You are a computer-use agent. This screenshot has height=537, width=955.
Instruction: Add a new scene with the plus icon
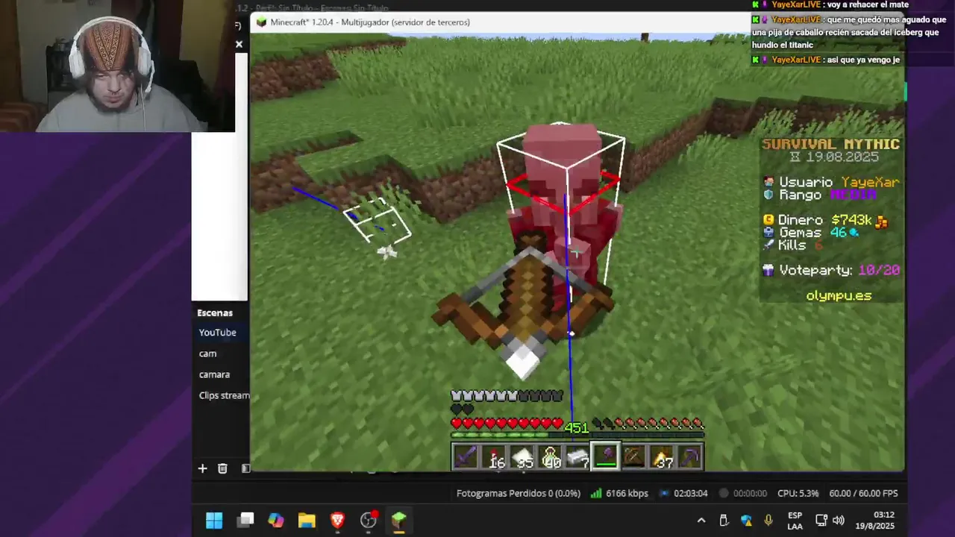point(202,468)
